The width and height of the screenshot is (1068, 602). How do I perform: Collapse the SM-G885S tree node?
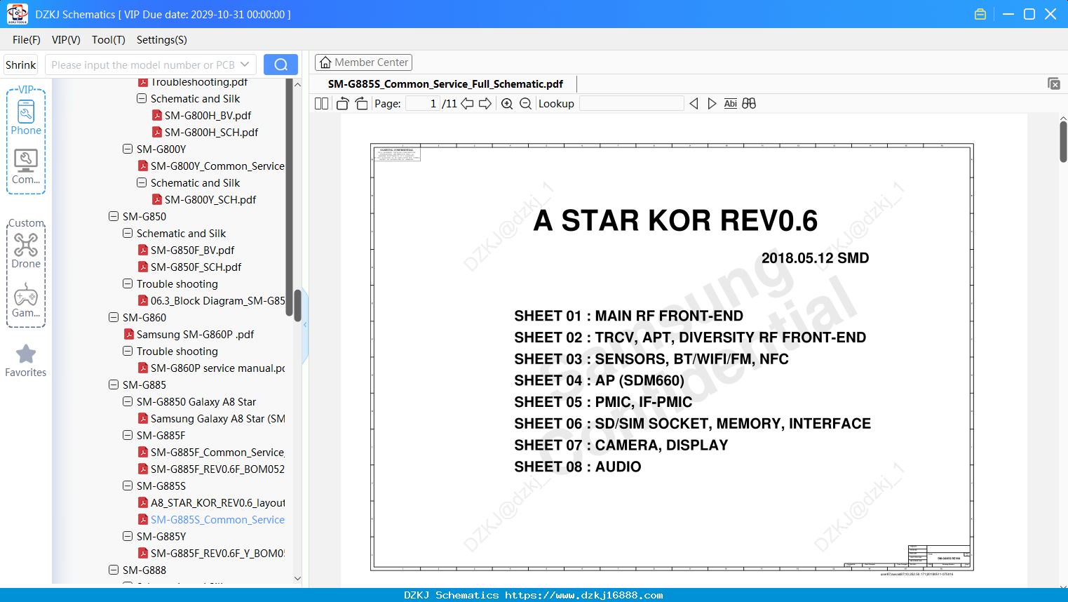(128, 486)
